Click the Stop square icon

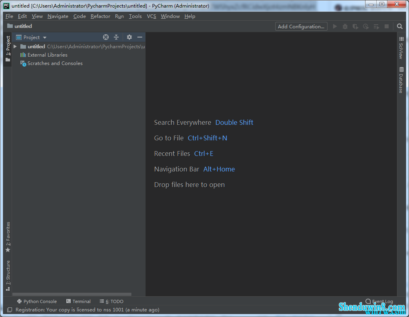tap(387, 26)
